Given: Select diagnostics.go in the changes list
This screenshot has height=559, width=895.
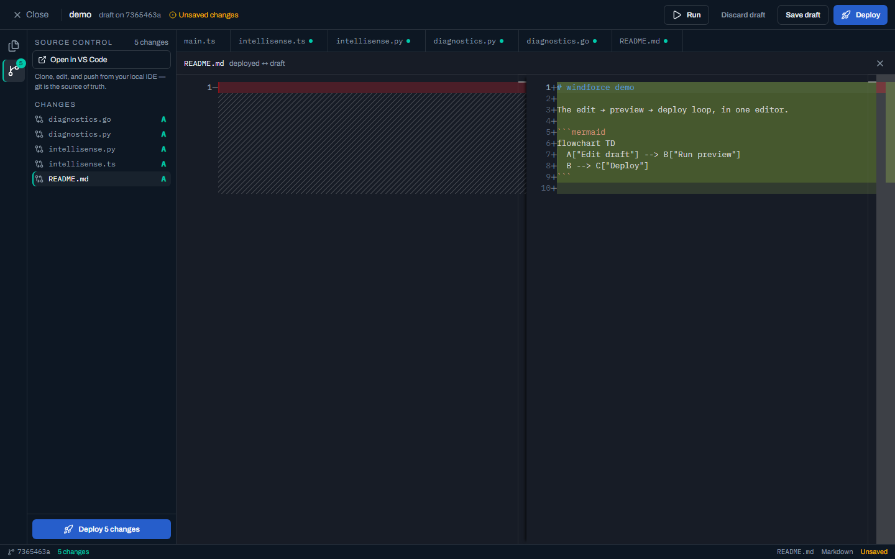Looking at the screenshot, I should [x=101, y=119].
